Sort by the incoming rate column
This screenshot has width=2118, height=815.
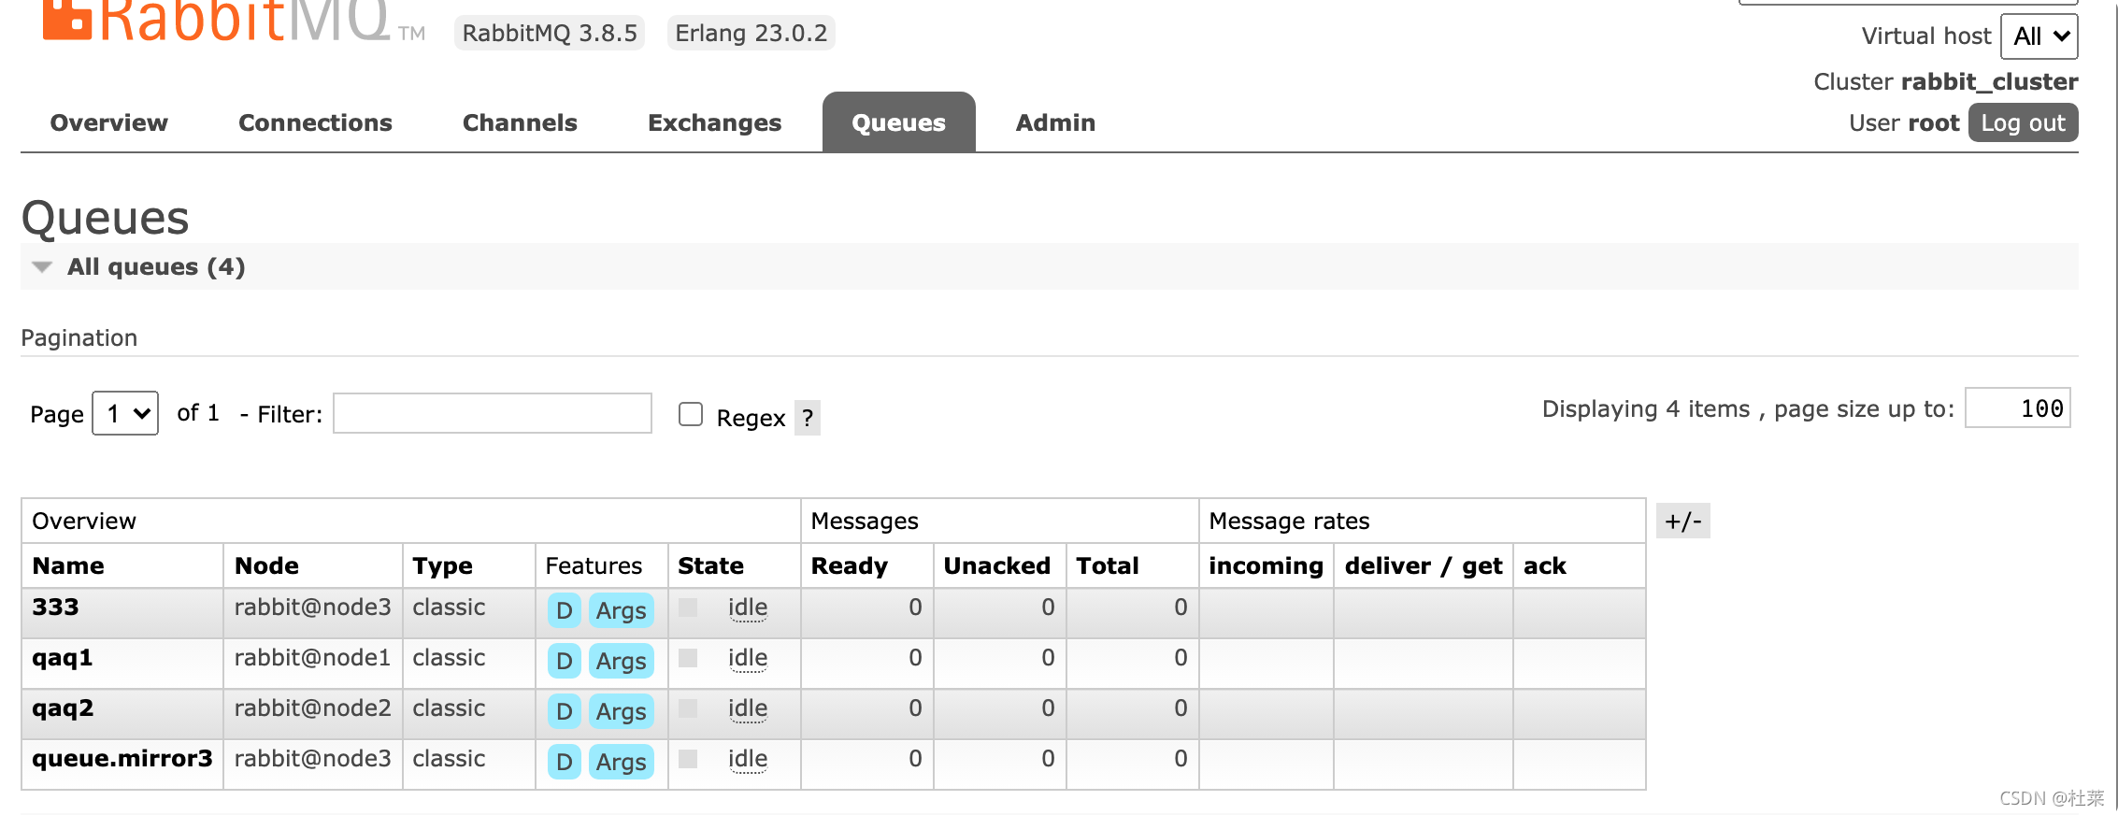[1266, 565]
